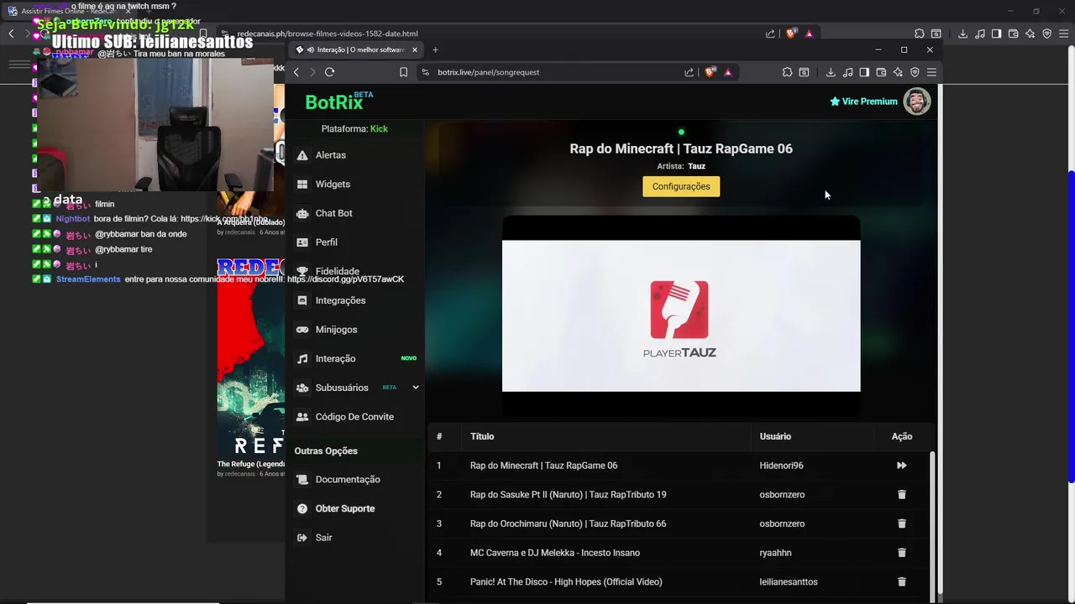Click user ryaahhn in table
Viewport: 1075px width, 604px height.
tap(775, 553)
